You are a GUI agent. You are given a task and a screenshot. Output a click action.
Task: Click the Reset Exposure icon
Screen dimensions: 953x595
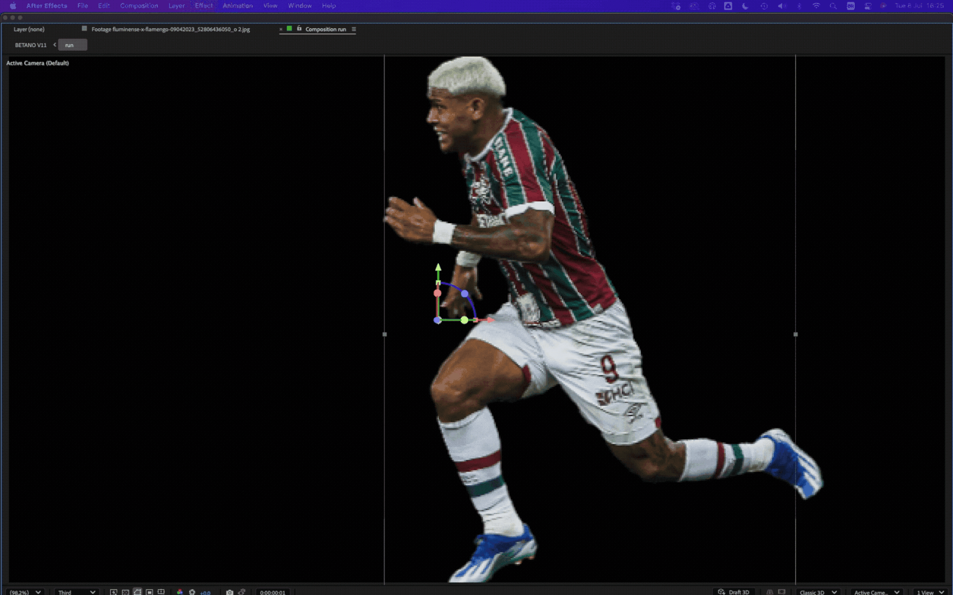(192, 592)
